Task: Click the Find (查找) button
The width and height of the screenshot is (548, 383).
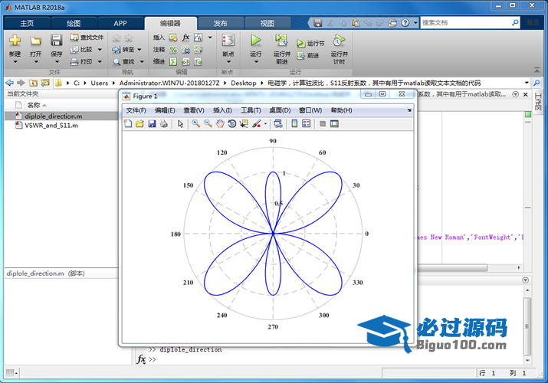Action: [124, 62]
